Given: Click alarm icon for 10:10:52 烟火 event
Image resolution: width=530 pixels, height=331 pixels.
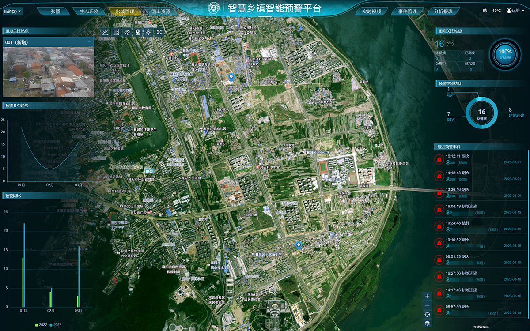Looking at the screenshot, I should coord(439,243).
